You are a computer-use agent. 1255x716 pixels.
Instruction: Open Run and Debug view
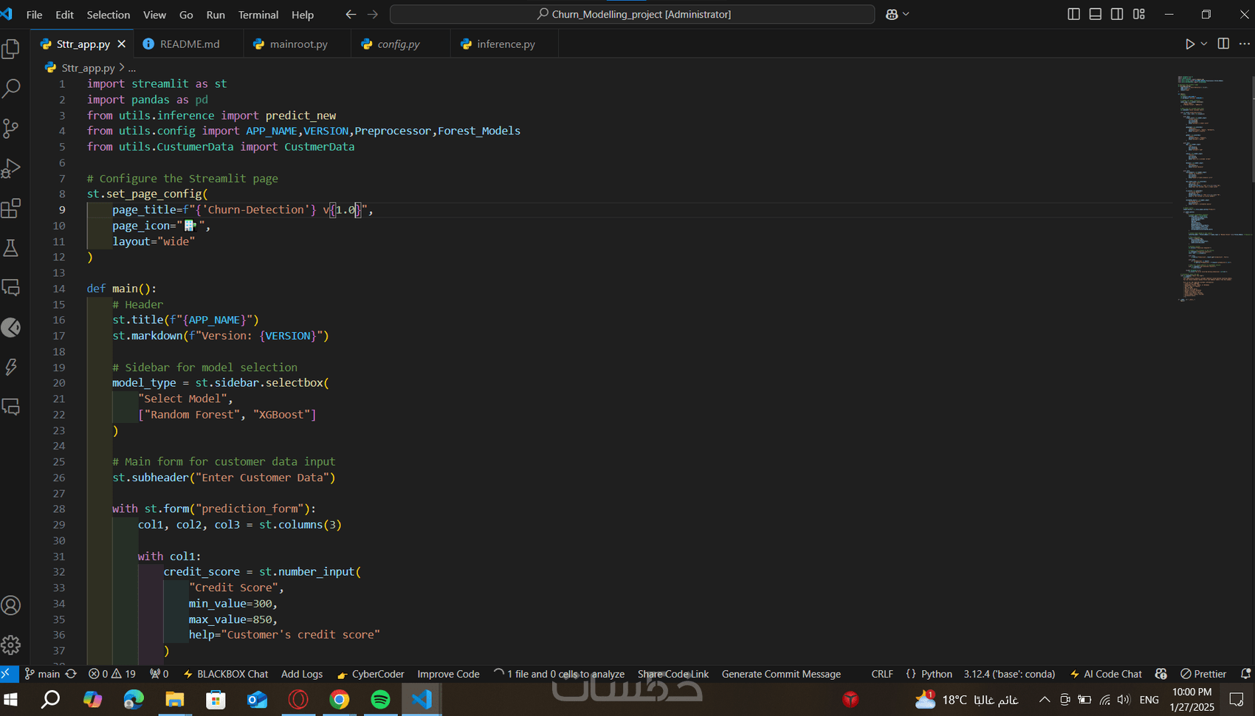(11, 168)
